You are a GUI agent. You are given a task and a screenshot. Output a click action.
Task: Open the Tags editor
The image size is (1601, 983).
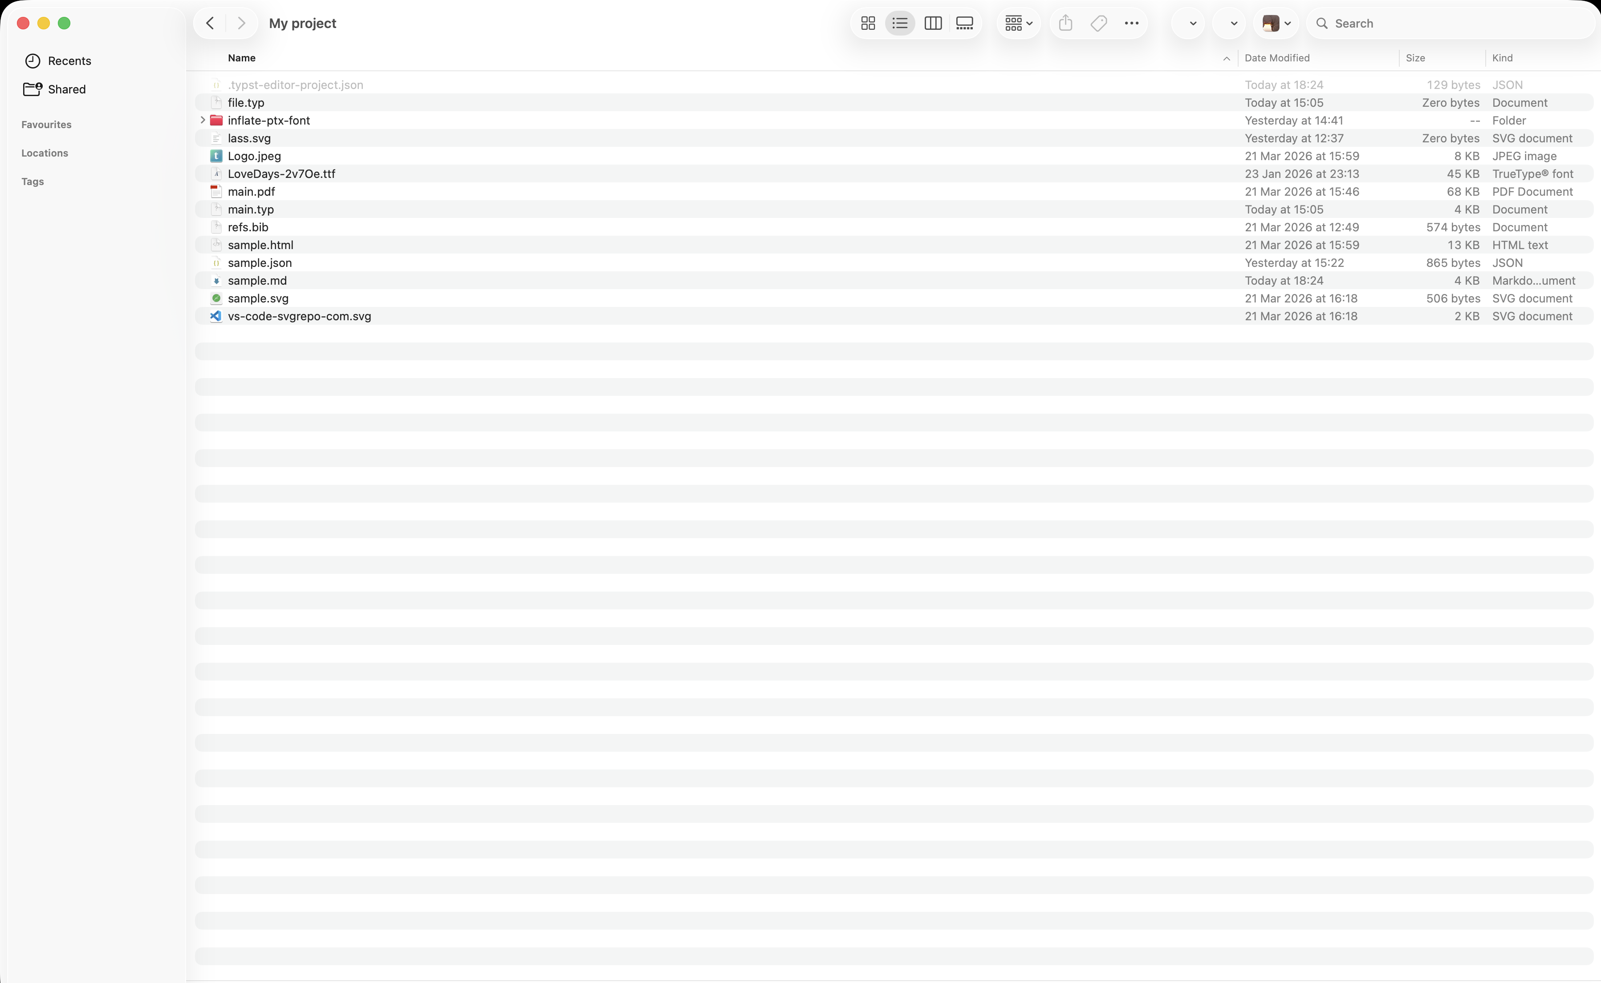pyautogui.click(x=1098, y=23)
